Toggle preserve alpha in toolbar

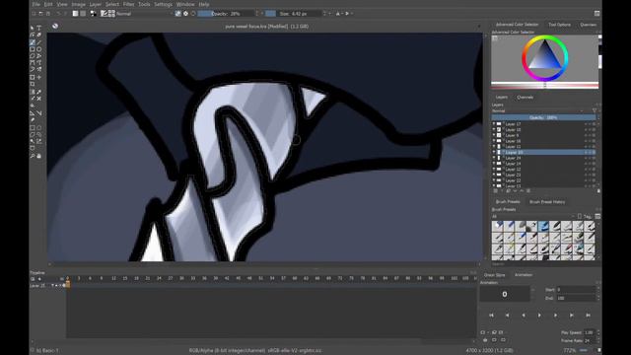coord(185,14)
